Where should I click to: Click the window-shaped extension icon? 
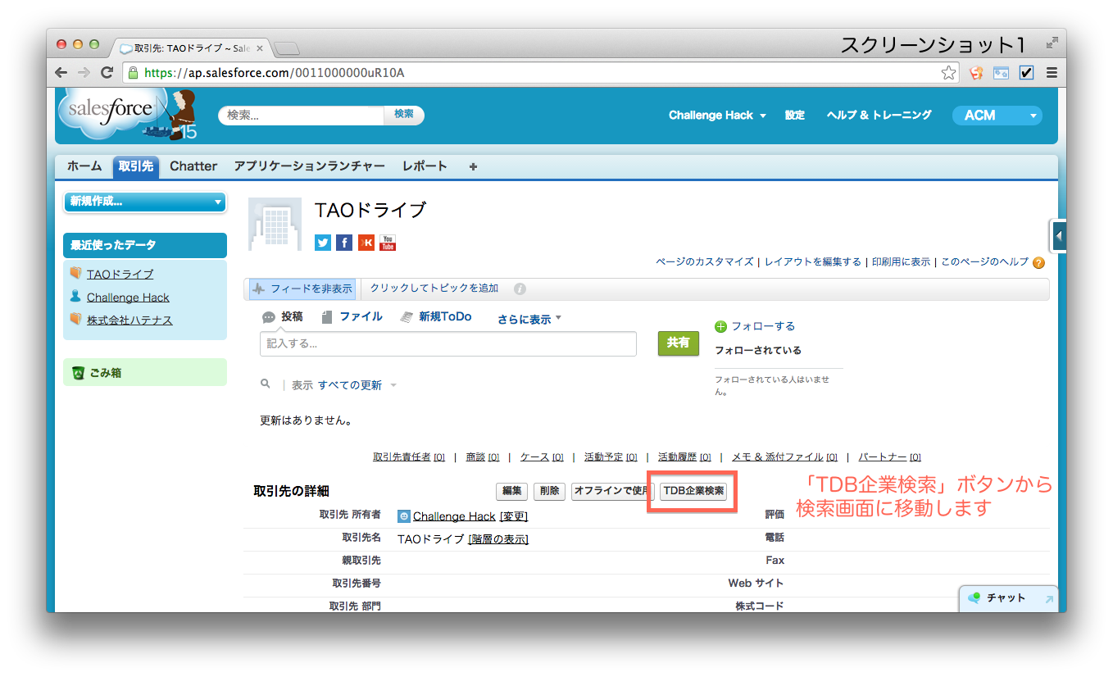[1001, 73]
